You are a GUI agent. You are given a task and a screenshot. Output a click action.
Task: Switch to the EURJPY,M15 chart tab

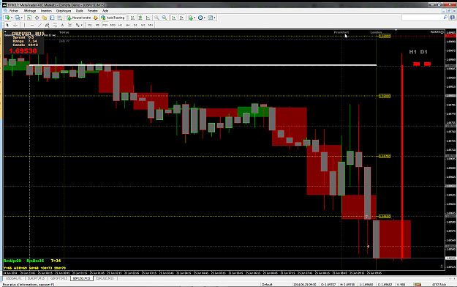tap(36, 278)
